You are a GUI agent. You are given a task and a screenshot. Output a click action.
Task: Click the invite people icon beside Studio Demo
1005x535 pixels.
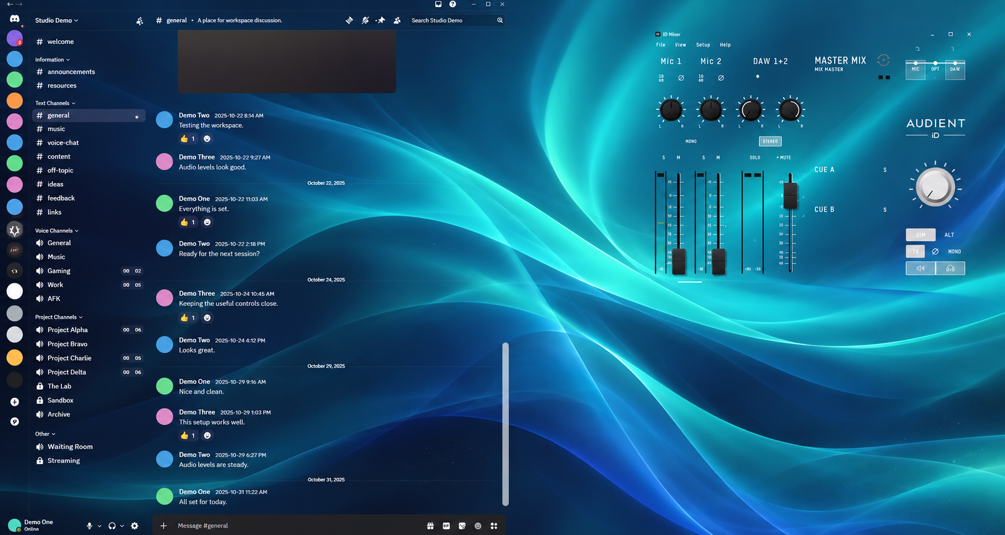(x=139, y=21)
